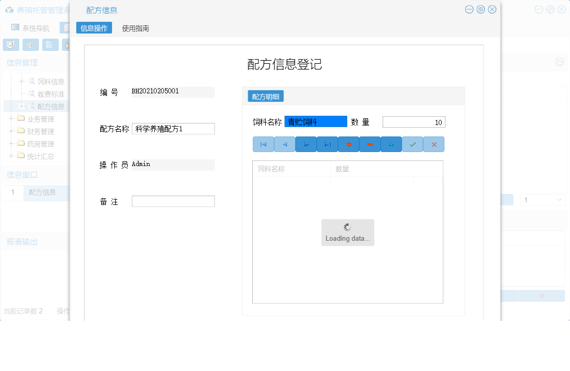
Task: Expand the 统计汇总 tree node
Action: pyautogui.click(x=10, y=156)
